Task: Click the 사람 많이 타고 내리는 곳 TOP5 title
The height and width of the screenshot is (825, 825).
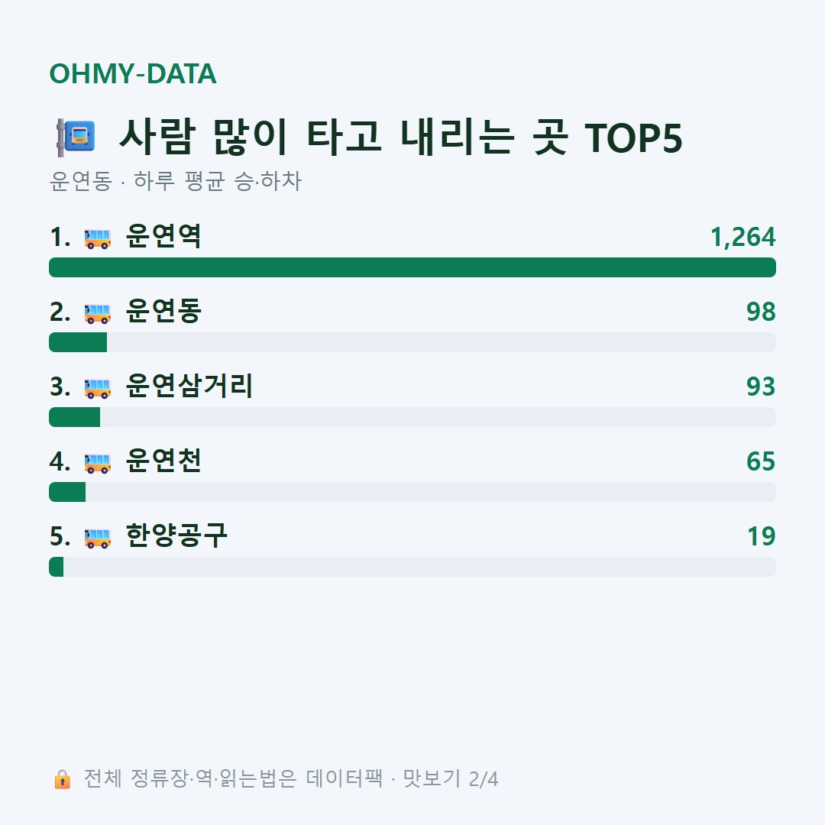Action: tap(401, 137)
